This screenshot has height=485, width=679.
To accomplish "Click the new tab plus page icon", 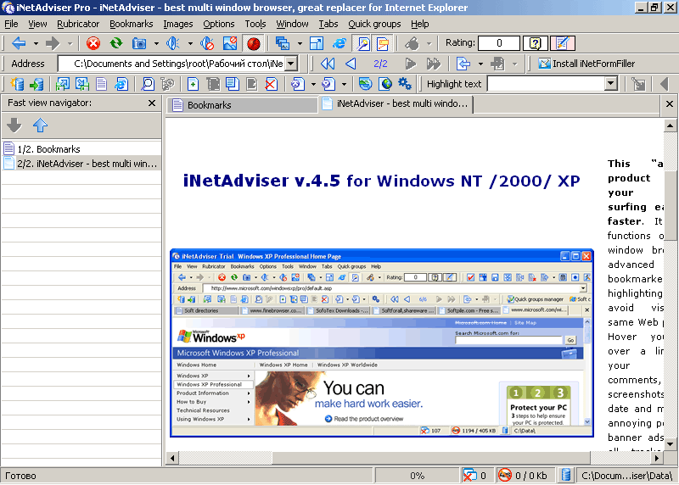I will [x=194, y=84].
